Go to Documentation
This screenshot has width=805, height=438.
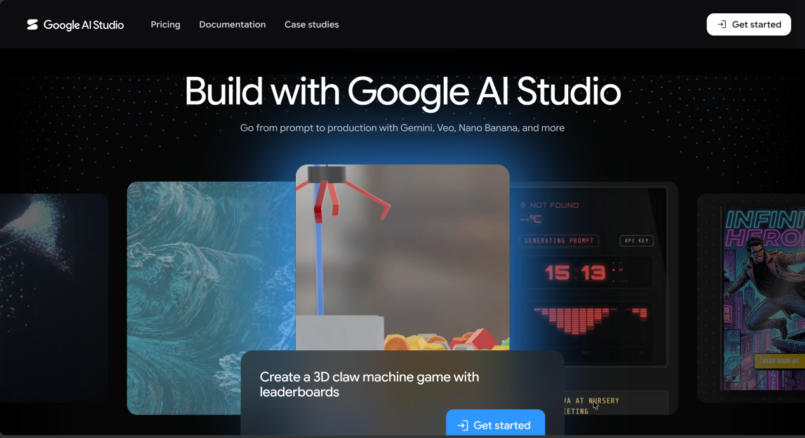coord(232,25)
